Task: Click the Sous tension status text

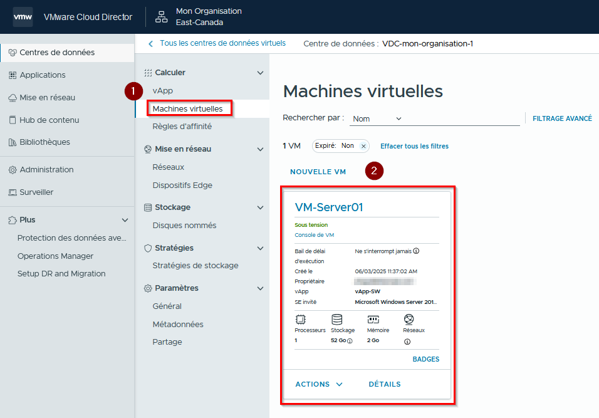Action: [x=311, y=225]
